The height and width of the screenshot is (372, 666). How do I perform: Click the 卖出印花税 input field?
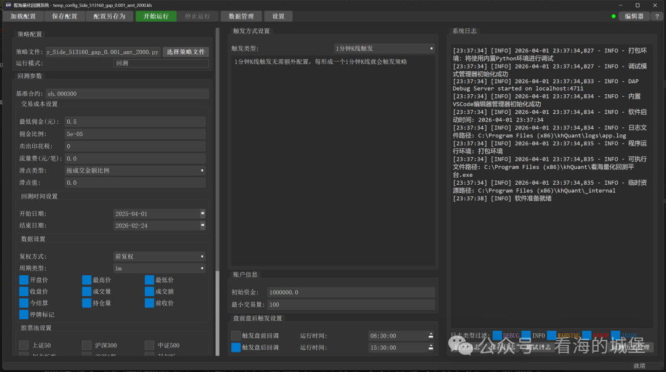pyautogui.click(x=135, y=147)
